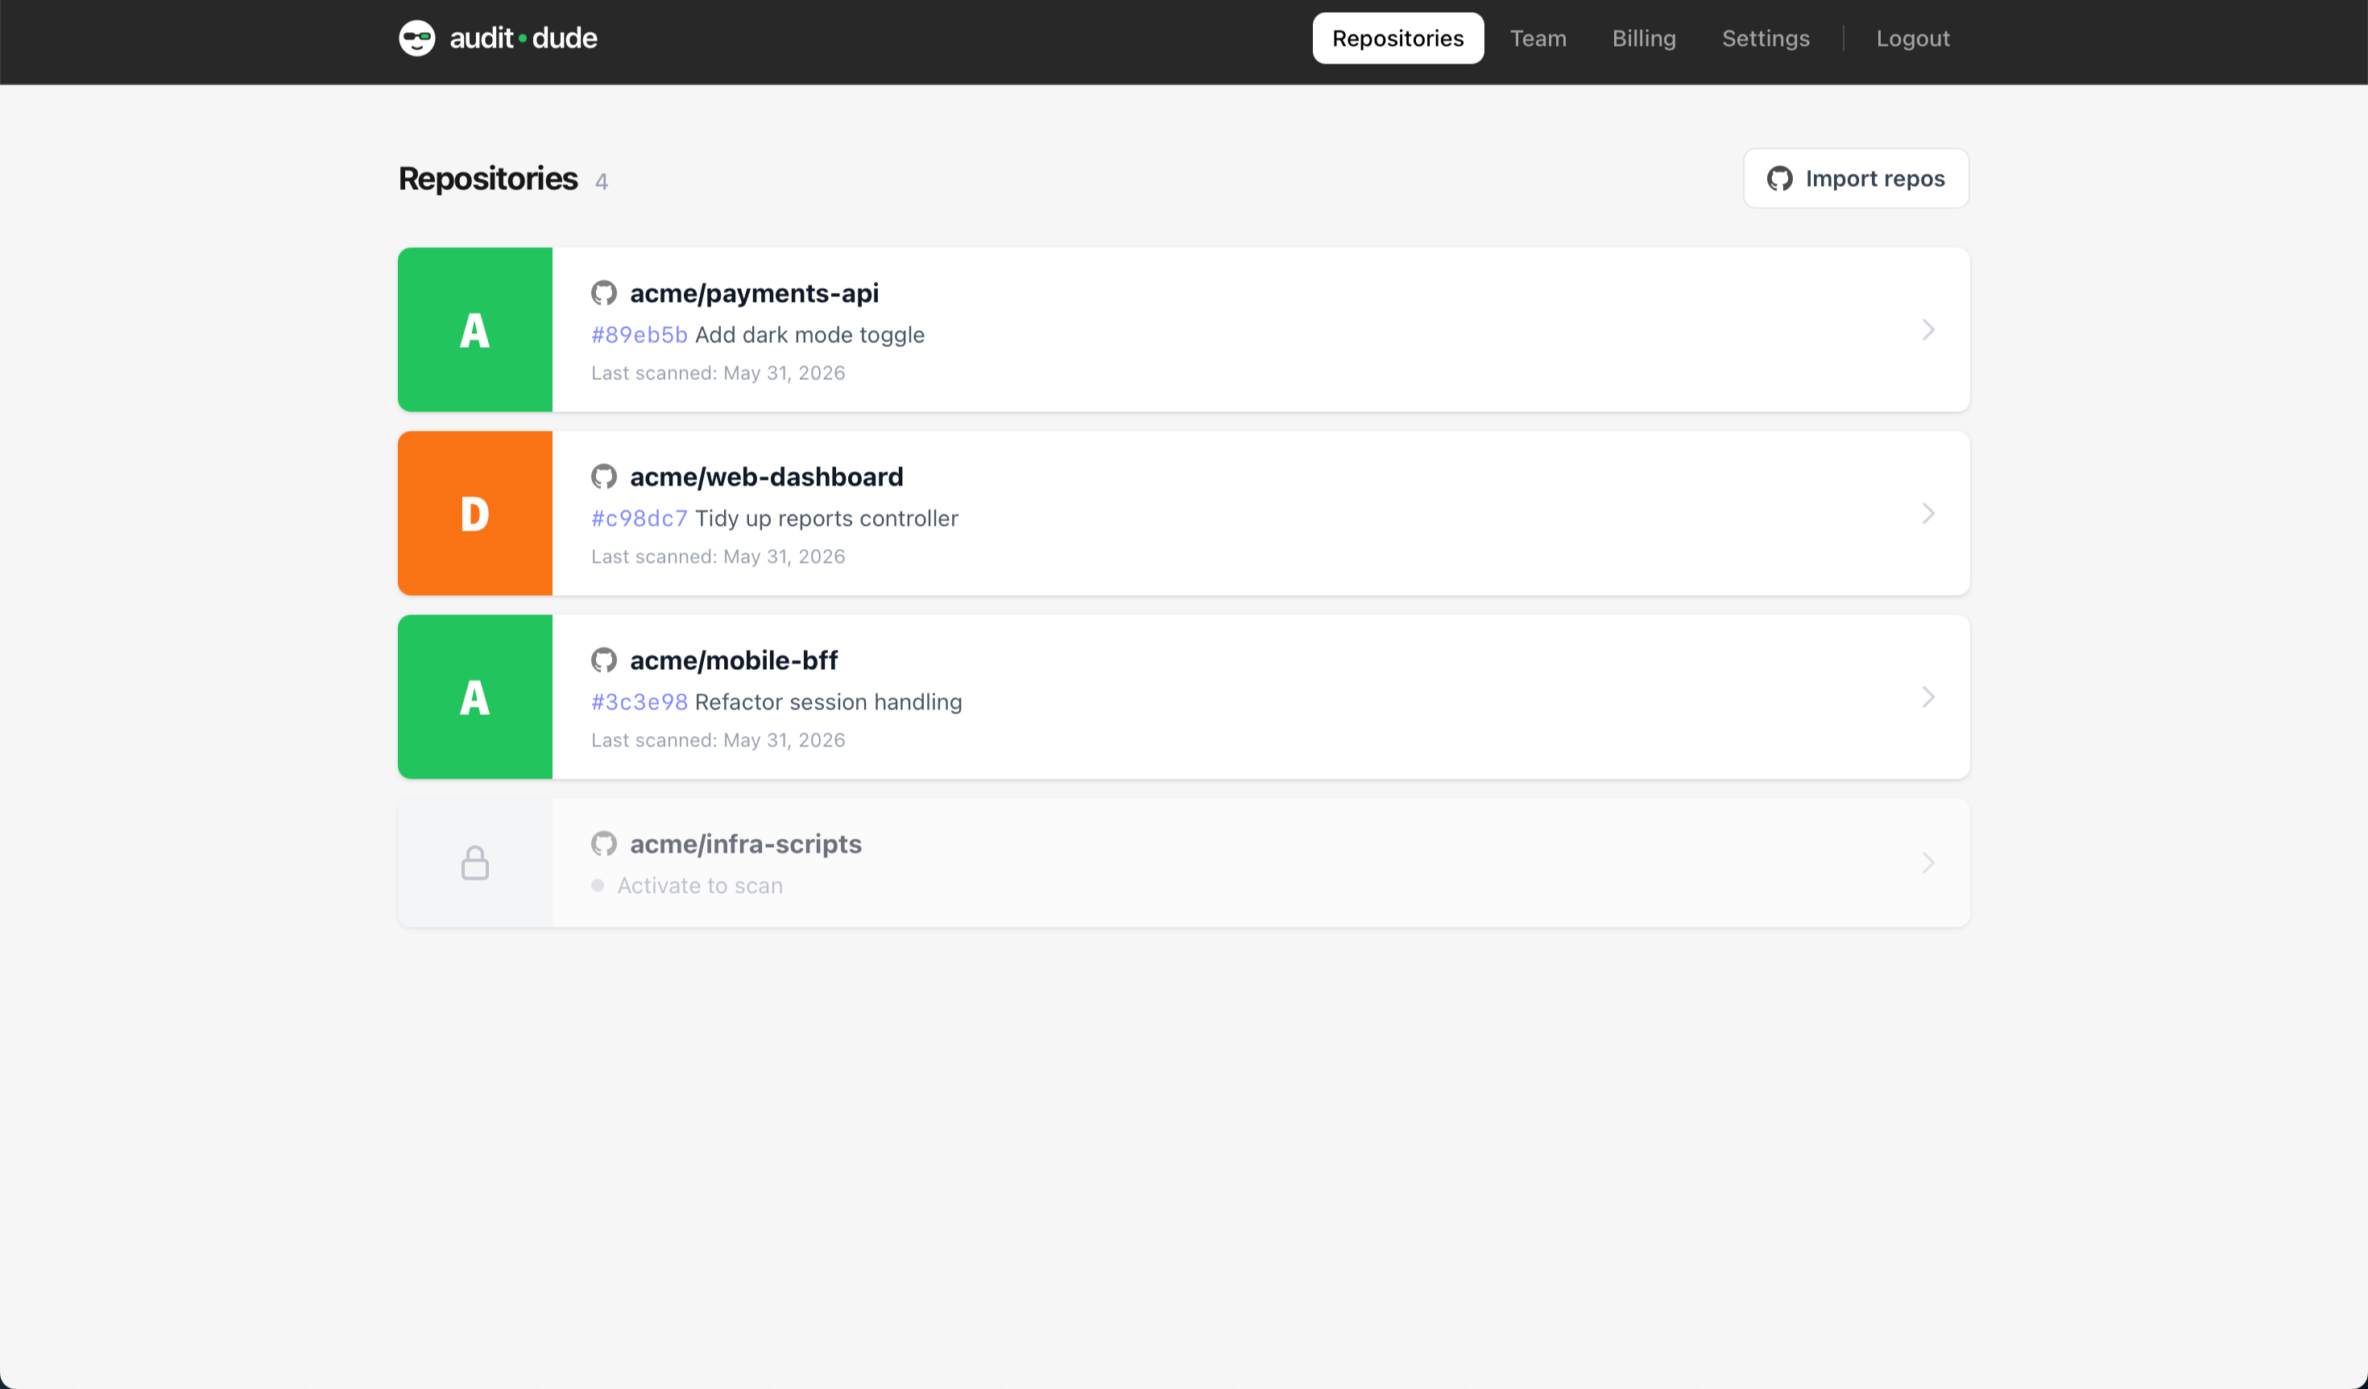The height and width of the screenshot is (1389, 2368).
Task: Click the orange D grade badge for web-dashboard
Action: click(475, 514)
